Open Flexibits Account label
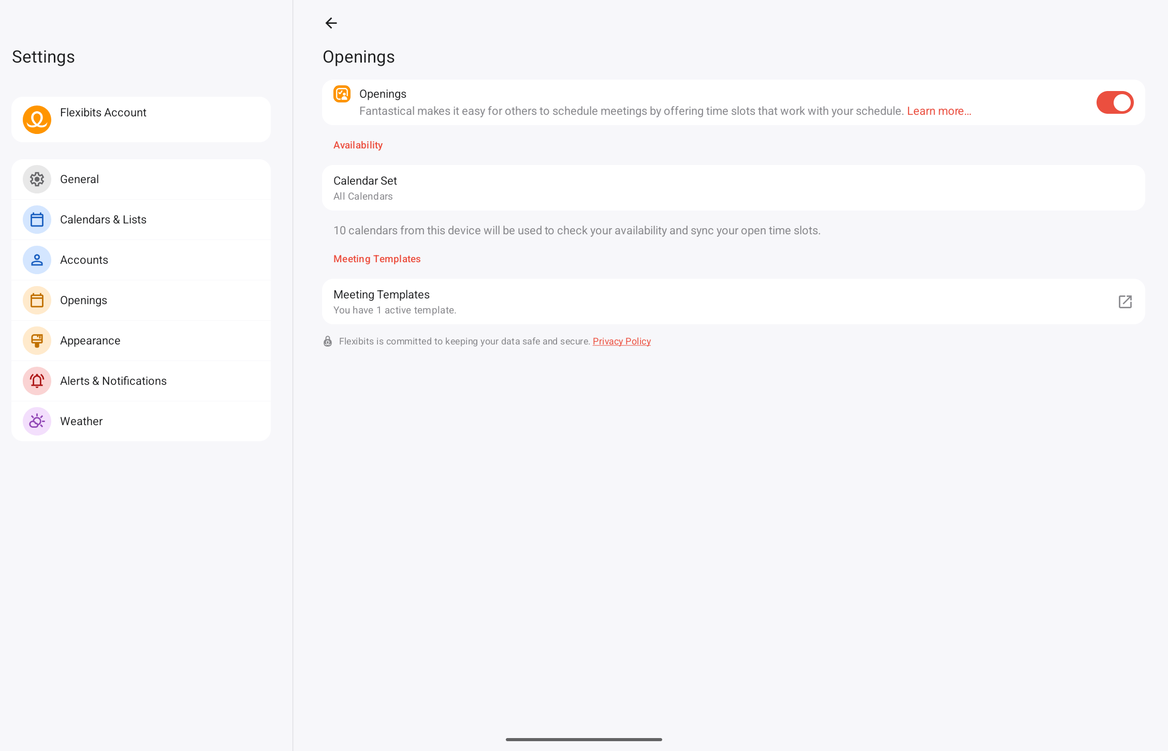The image size is (1168, 751). pos(103,113)
